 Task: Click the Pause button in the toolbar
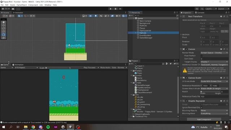115,9
